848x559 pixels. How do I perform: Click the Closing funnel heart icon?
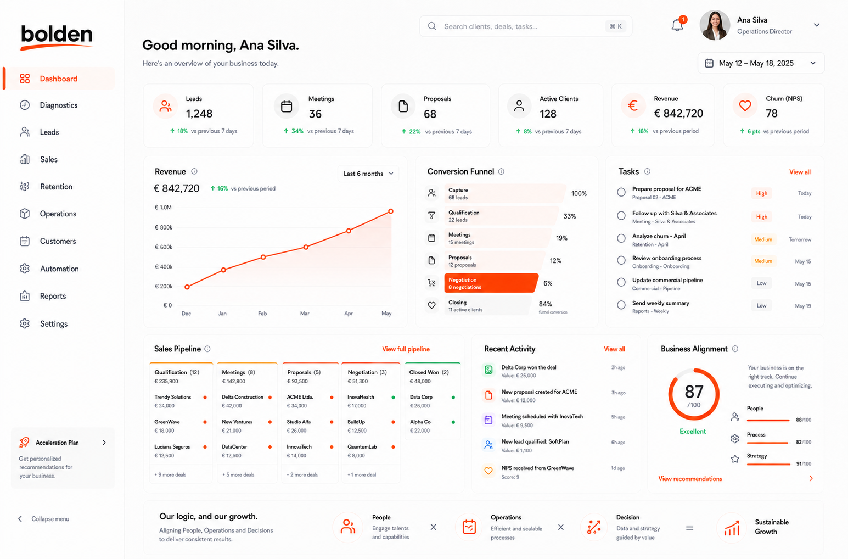click(432, 305)
